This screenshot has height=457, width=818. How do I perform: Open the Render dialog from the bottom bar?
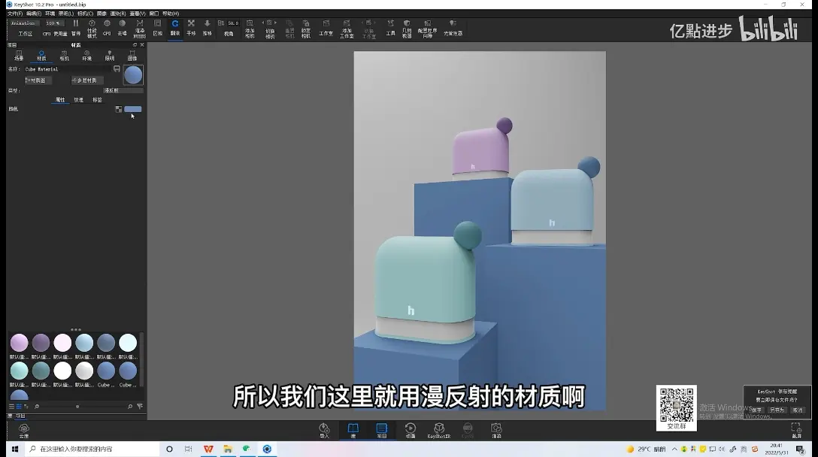pos(496,431)
